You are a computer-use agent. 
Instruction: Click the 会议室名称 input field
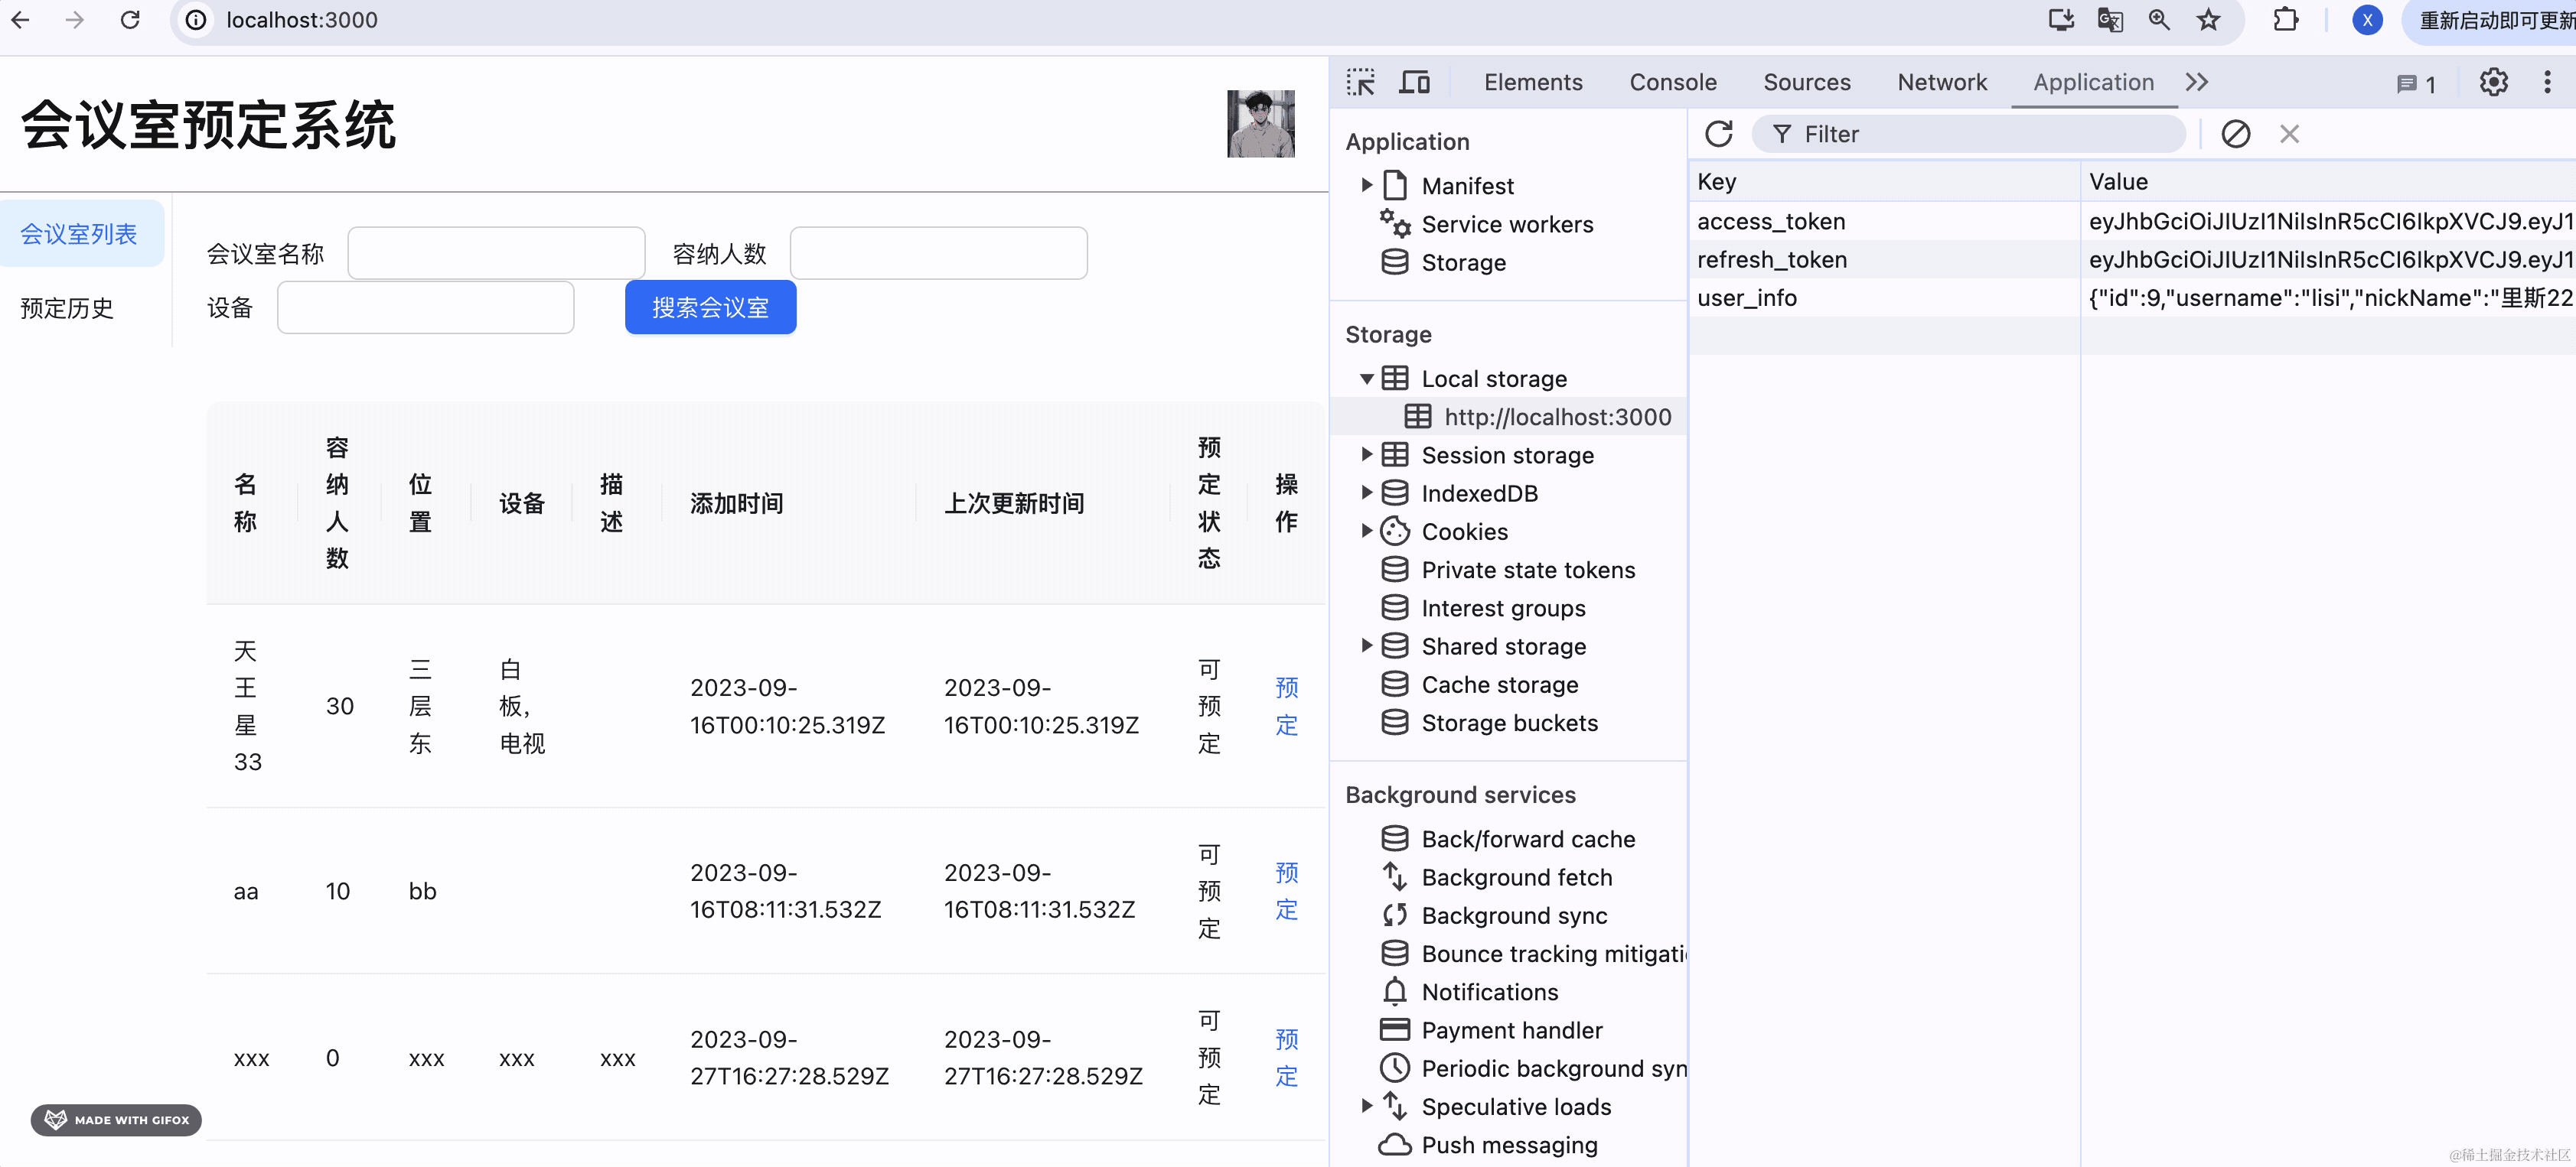pyautogui.click(x=496, y=254)
